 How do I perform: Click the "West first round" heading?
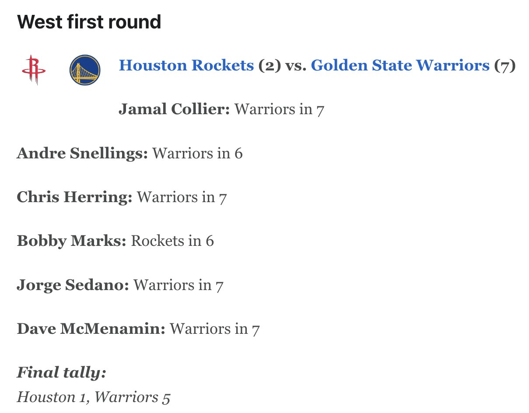point(89,22)
